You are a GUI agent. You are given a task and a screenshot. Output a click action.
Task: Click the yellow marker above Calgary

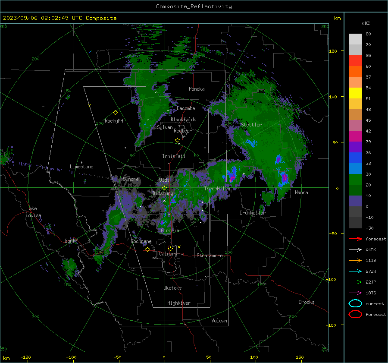[170, 249]
